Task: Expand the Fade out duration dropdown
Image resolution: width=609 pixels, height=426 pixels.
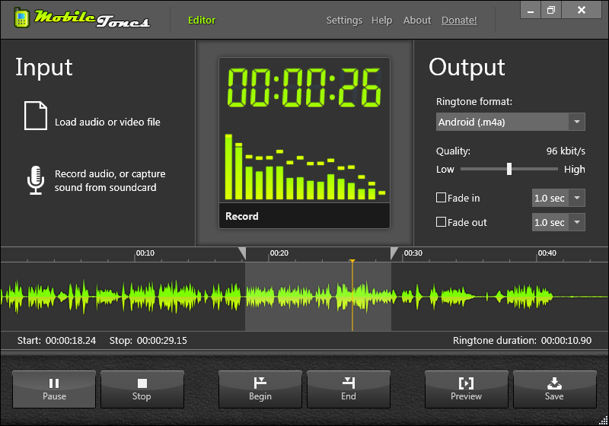Action: click(x=576, y=223)
